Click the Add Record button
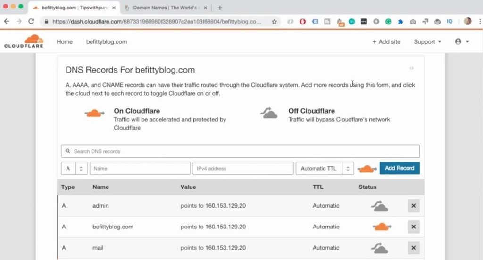Image resolution: width=483 pixels, height=260 pixels. point(400,168)
